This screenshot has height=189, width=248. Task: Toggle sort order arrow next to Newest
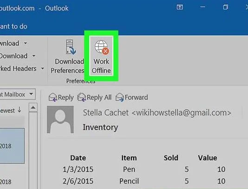tap(20, 110)
